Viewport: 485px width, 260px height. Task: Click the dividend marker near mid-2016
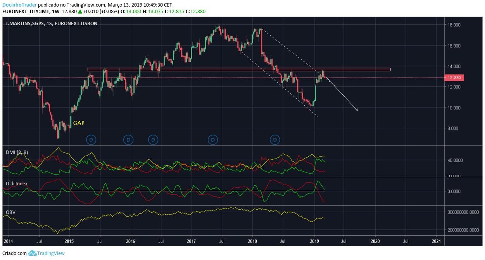(x=154, y=139)
